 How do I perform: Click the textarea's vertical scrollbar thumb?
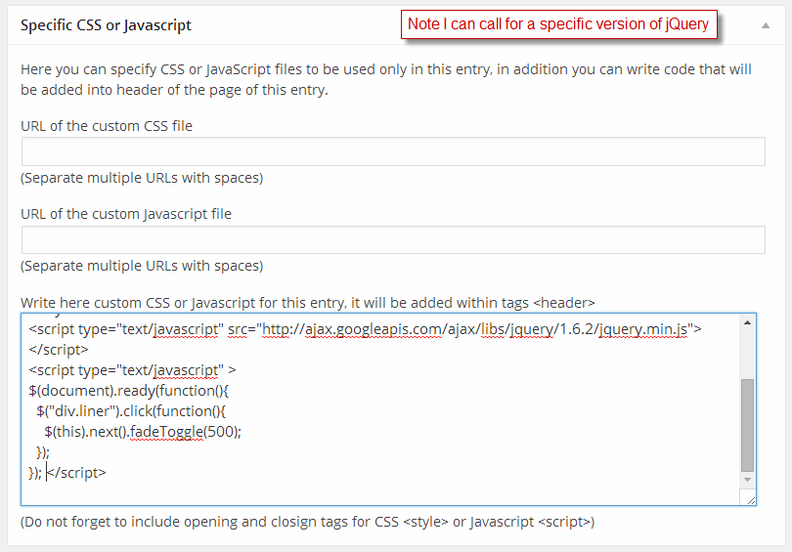point(748,425)
